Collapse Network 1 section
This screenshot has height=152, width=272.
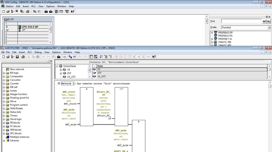click(59, 84)
